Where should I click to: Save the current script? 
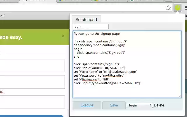tap(114, 105)
